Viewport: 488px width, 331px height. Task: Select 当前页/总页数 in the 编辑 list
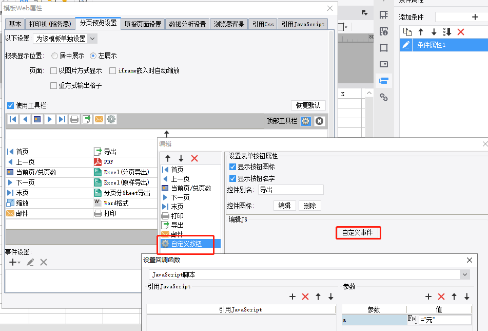[x=190, y=188]
